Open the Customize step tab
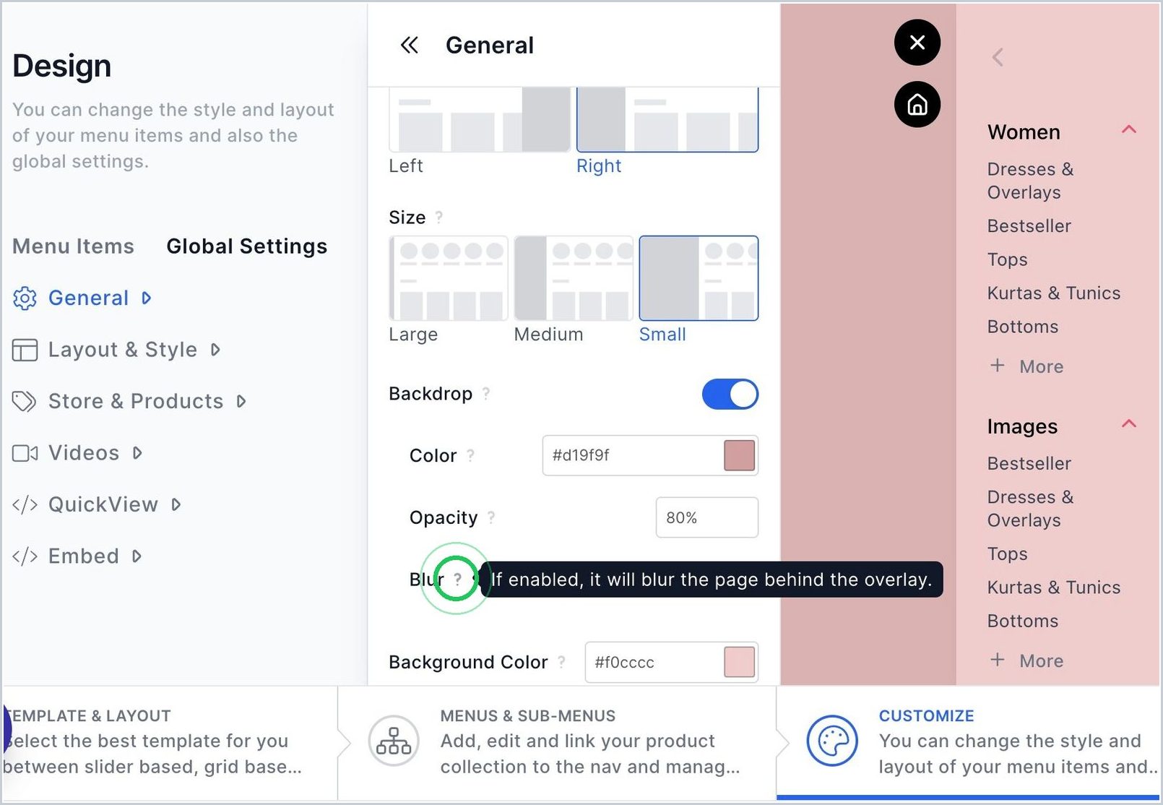 click(969, 741)
